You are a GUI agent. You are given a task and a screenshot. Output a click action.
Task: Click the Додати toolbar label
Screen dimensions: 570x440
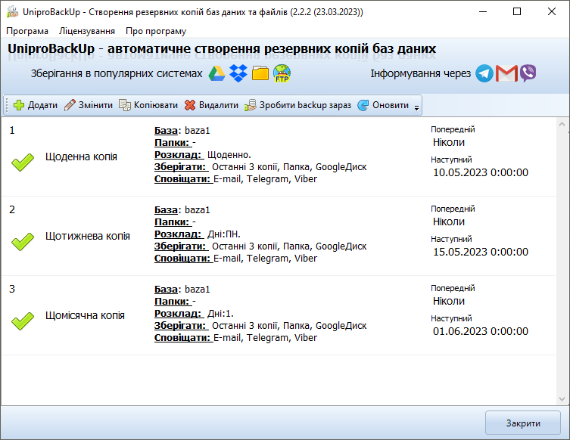[x=42, y=105]
